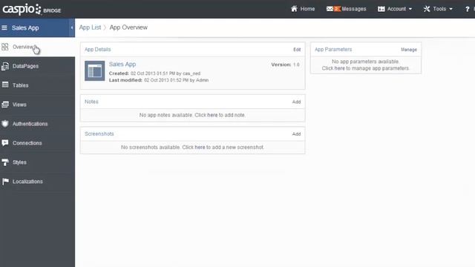Click the Connections speech bubble icon
Viewport: 475px width, 267px height.
[5, 143]
